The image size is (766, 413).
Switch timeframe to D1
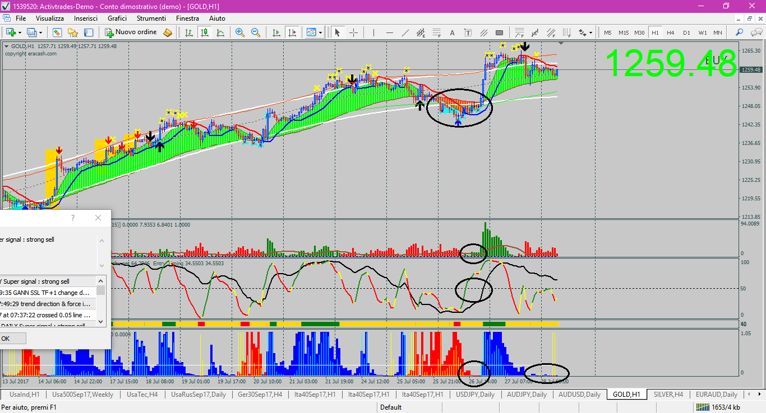686,32
